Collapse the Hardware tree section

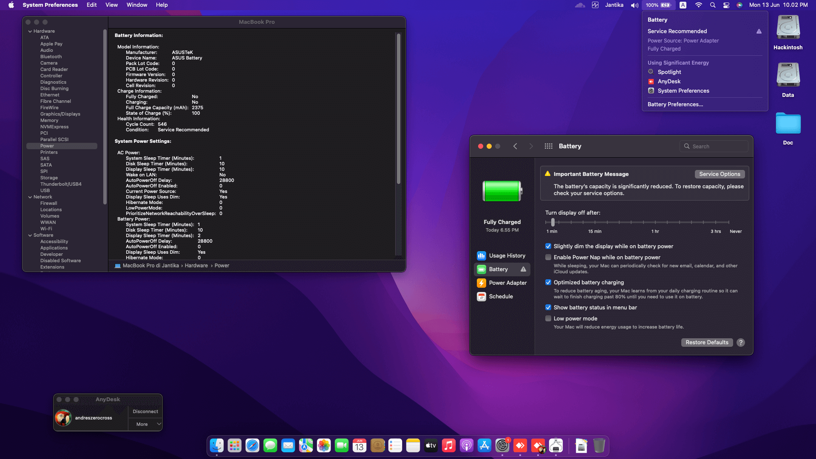[x=30, y=31]
